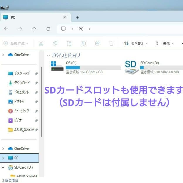Click the Back navigation arrow
The image size is (183, 183).
coord(6,29)
